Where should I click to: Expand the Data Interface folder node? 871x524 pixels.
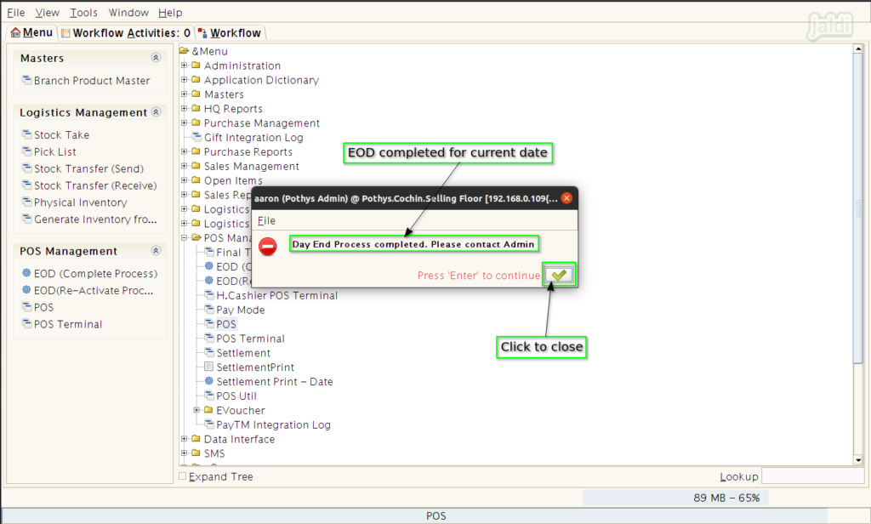[x=184, y=438]
